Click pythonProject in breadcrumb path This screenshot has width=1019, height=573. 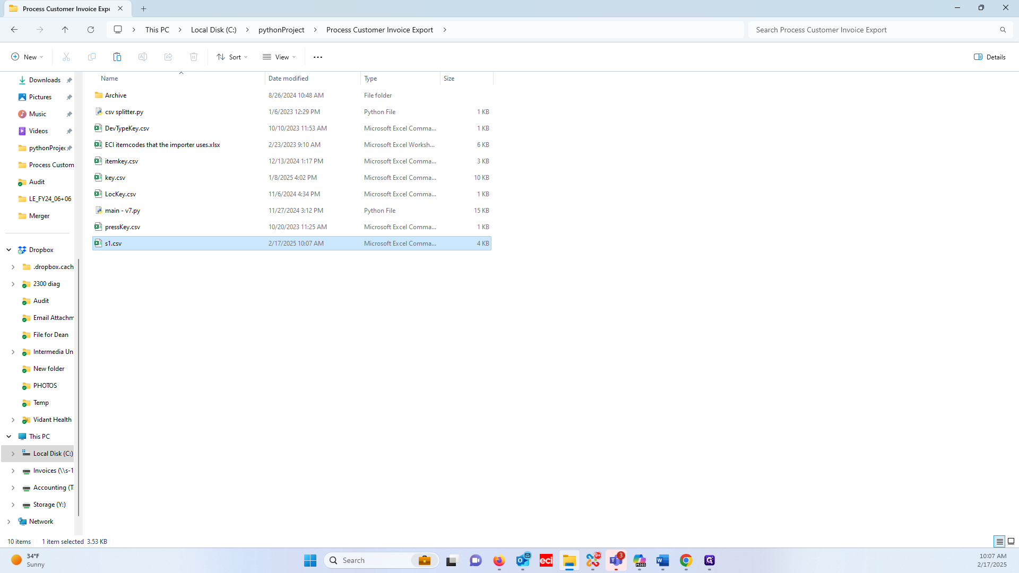(281, 30)
